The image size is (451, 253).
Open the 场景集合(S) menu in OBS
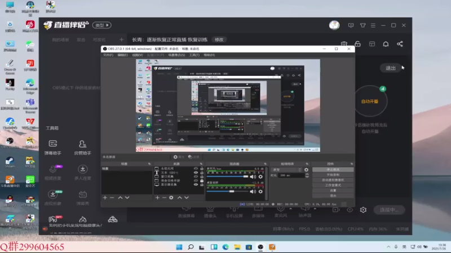pyautogui.click(x=176, y=55)
